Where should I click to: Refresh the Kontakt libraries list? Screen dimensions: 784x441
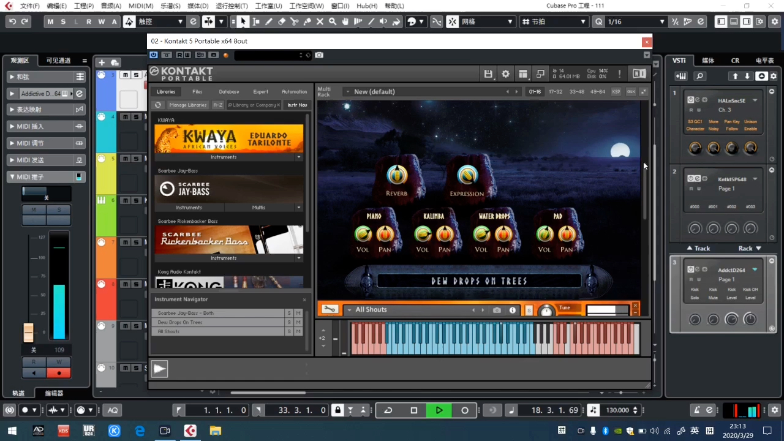tap(158, 105)
